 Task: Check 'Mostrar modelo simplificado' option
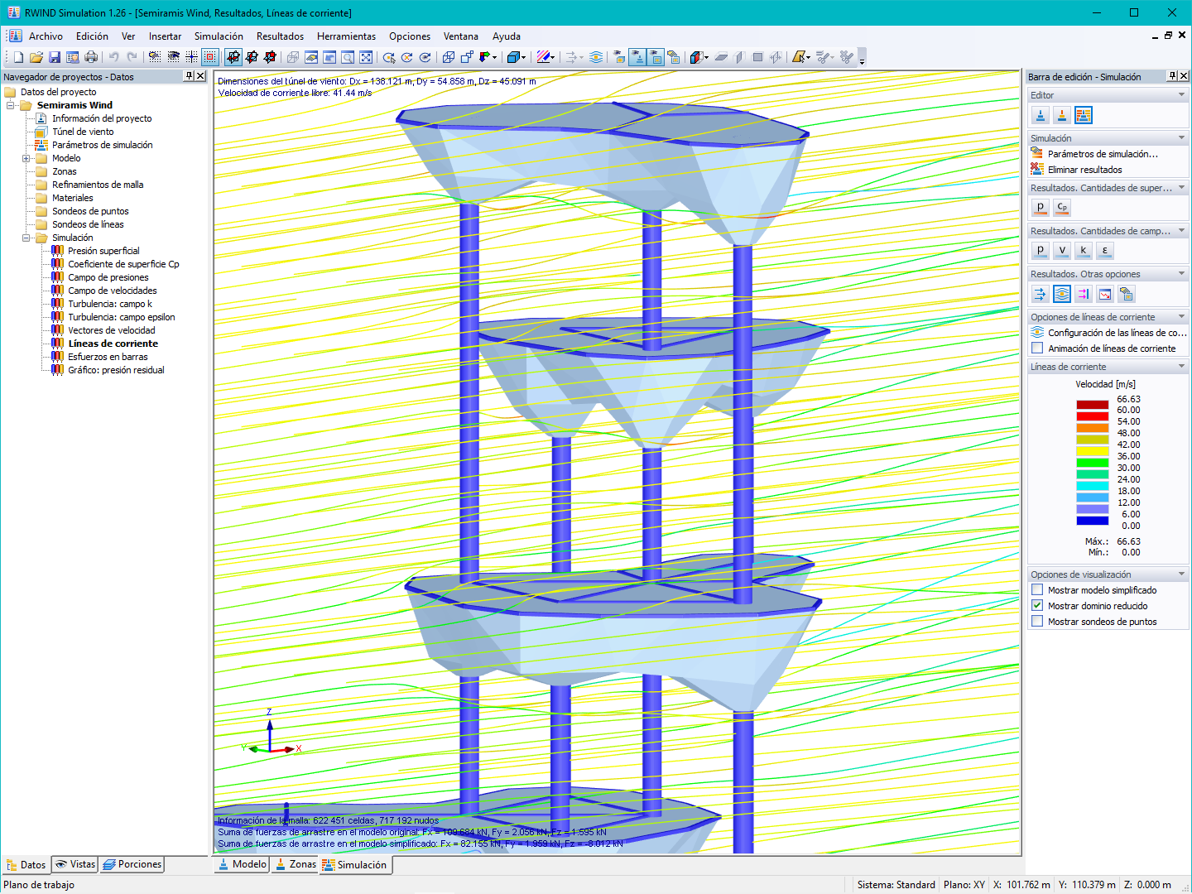pyautogui.click(x=1037, y=590)
